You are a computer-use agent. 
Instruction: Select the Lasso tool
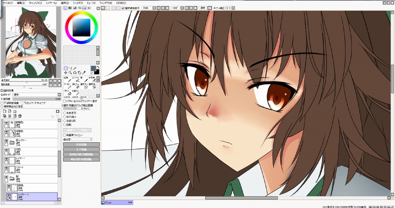coord(70,68)
